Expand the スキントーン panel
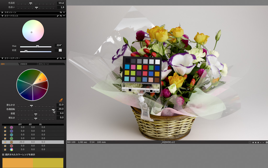 (x=2, y=12)
